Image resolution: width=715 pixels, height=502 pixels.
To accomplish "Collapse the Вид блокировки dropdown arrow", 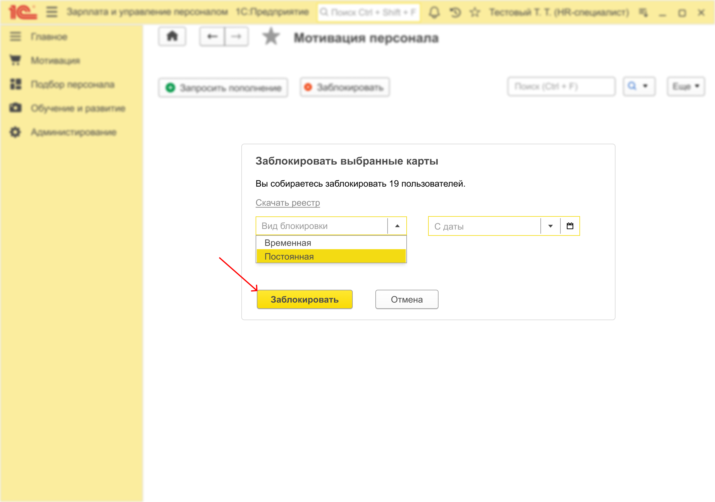I will point(397,226).
